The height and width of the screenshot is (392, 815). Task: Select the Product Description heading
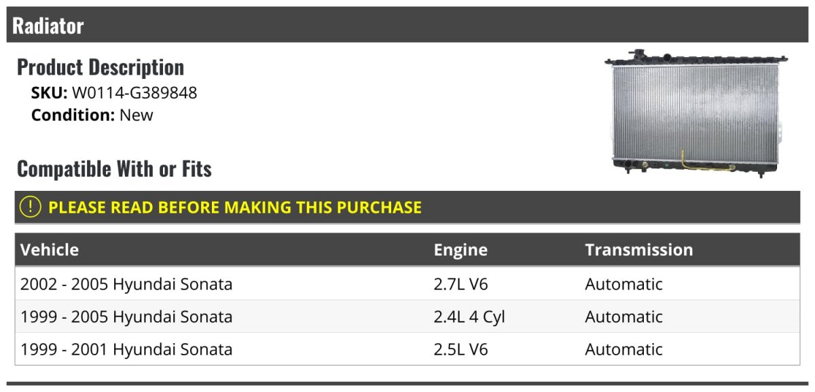click(x=101, y=67)
